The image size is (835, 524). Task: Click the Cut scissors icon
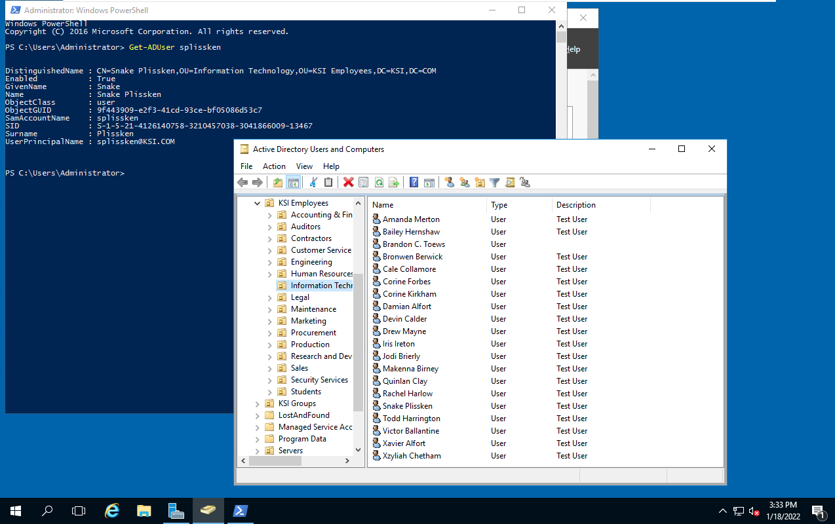pyautogui.click(x=313, y=183)
